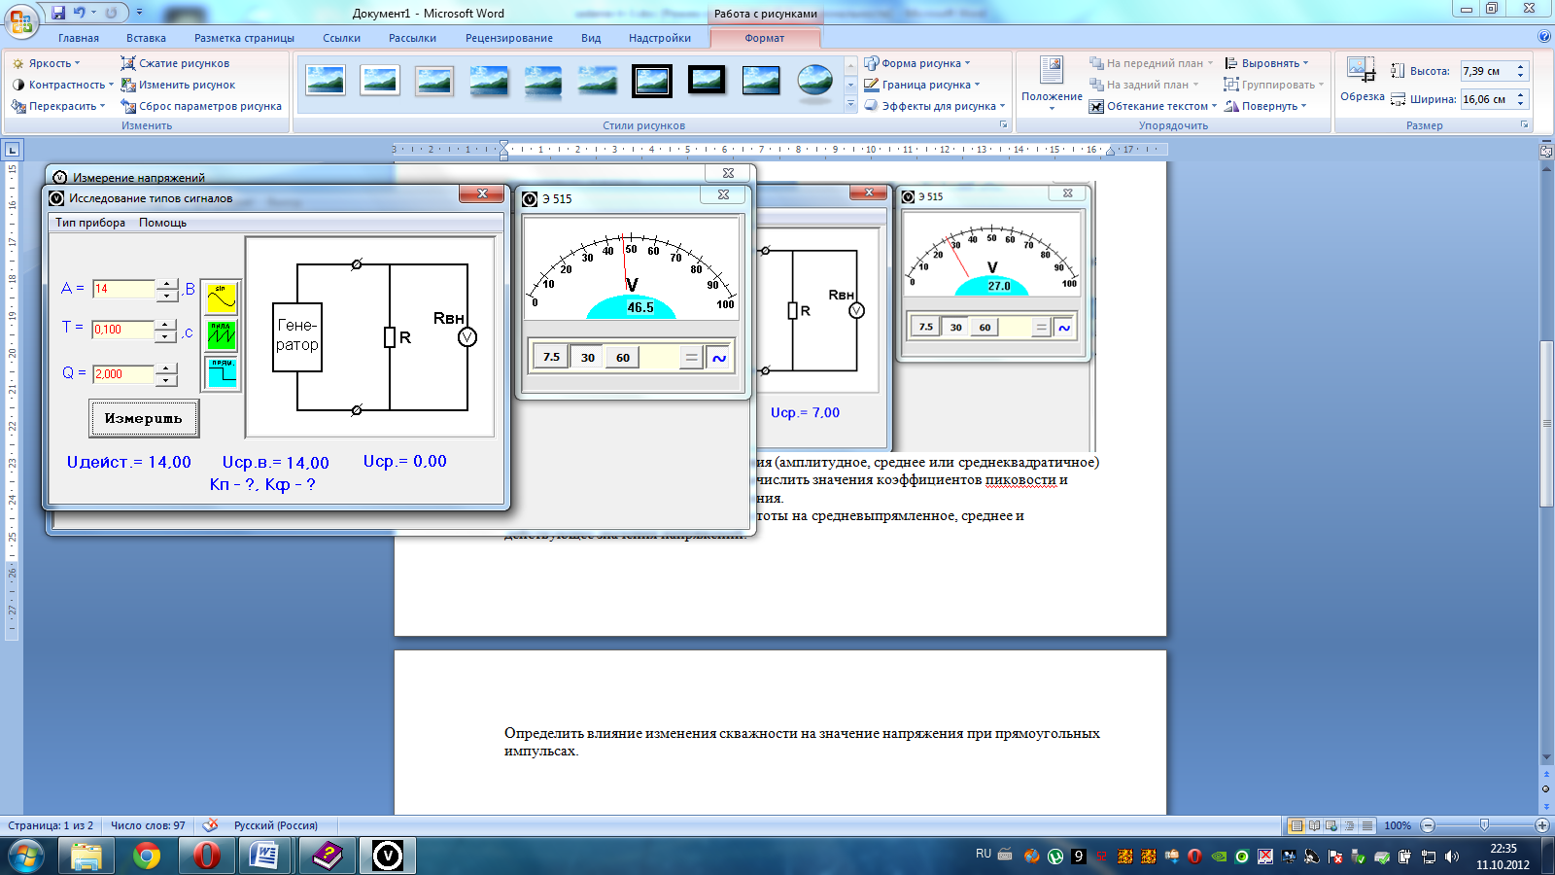Open Повернуть (Rotate) dropdown
This screenshot has height=875, width=1555.
(1265, 106)
